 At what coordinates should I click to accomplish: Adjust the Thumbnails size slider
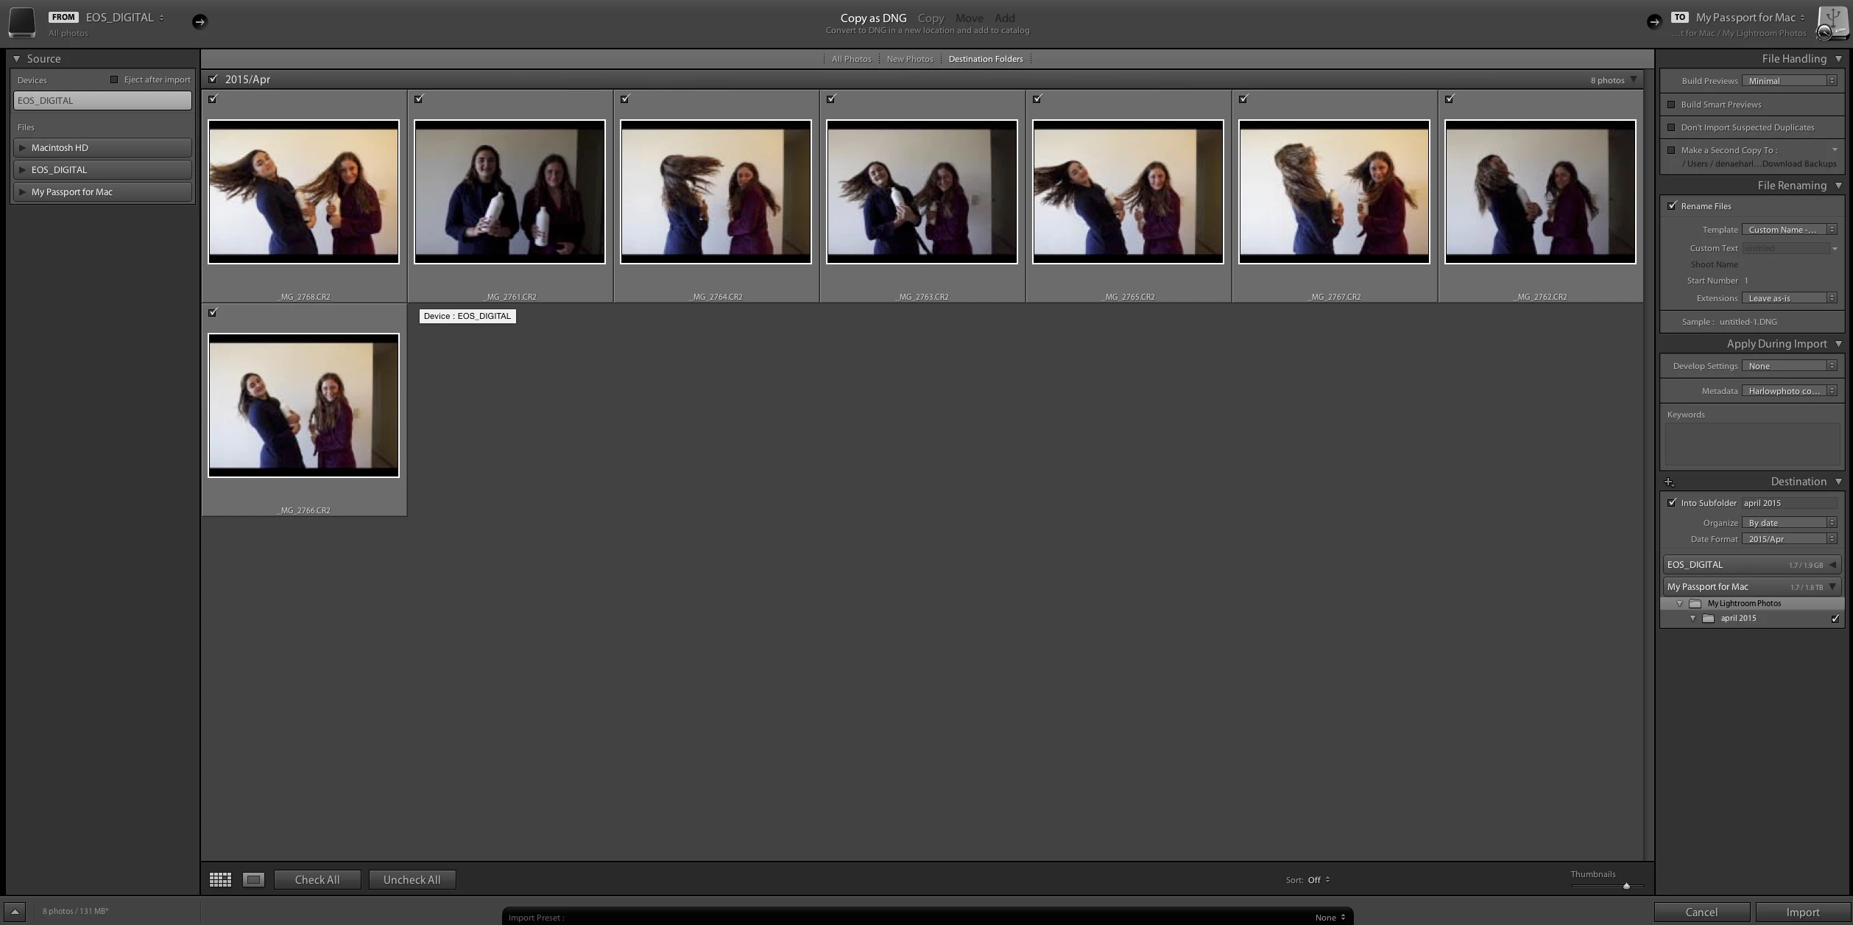coord(1626,886)
